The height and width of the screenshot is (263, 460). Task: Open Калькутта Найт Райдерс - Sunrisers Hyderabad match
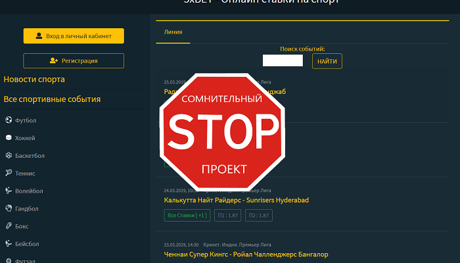[236, 200]
